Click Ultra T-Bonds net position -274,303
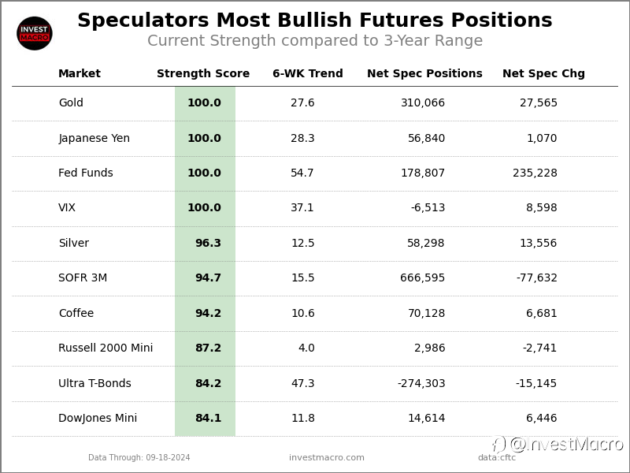The height and width of the screenshot is (473, 630). tap(421, 384)
